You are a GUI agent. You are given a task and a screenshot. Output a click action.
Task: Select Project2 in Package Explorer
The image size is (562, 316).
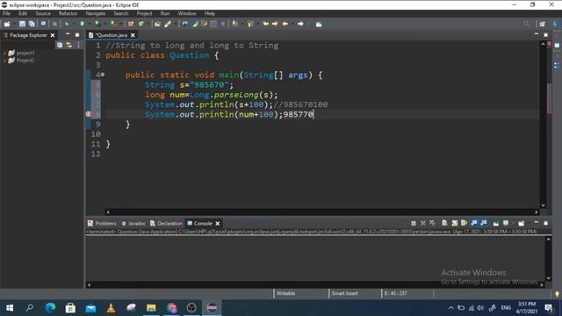tap(25, 61)
